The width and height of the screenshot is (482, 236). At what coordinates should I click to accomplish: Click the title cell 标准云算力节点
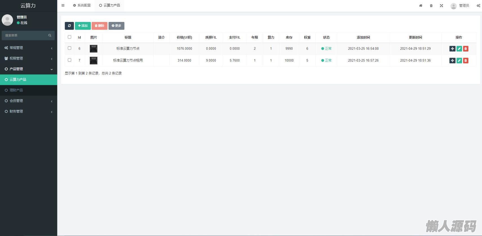pos(128,49)
